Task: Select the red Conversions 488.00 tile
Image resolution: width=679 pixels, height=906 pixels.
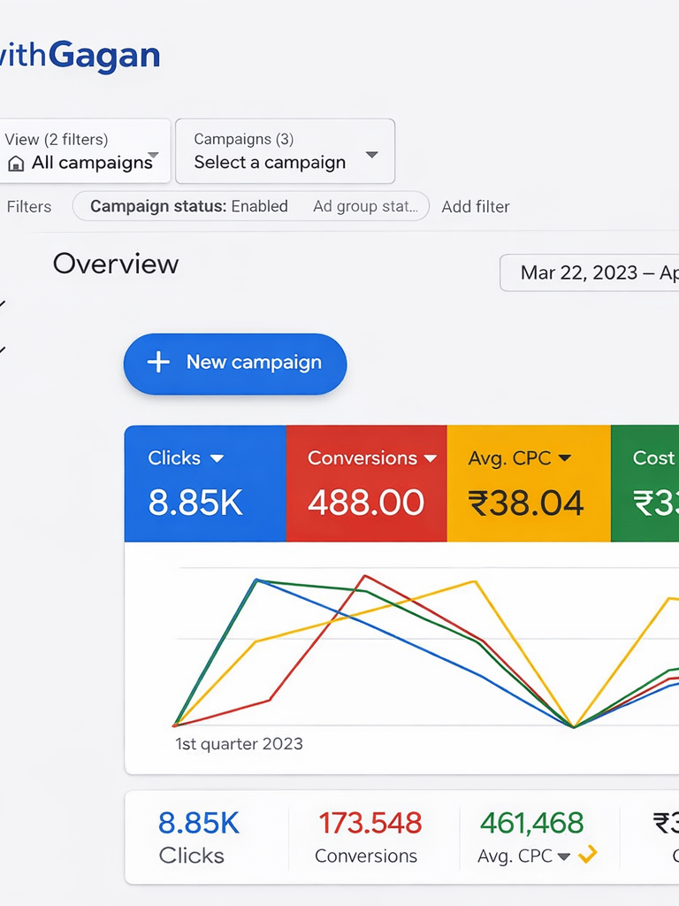Action: [366, 484]
